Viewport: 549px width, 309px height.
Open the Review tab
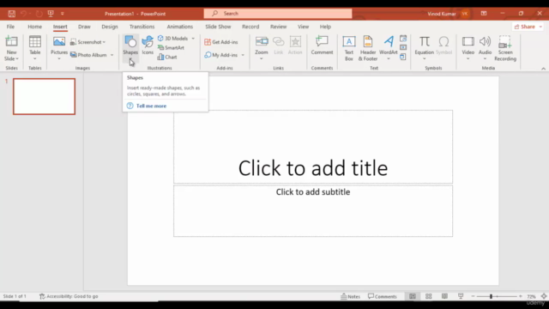click(278, 27)
